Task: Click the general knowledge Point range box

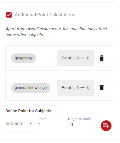Action: pos(76,88)
